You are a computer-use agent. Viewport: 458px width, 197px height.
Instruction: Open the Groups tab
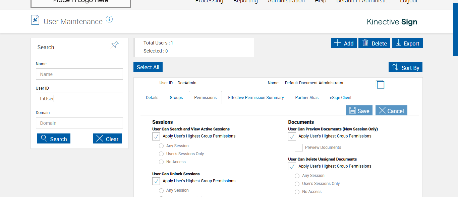pyautogui.click(x=176, y=98)
